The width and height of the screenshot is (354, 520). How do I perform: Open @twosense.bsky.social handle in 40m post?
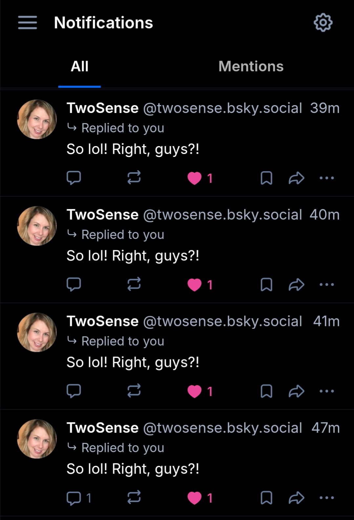click(x=222, y=215)
